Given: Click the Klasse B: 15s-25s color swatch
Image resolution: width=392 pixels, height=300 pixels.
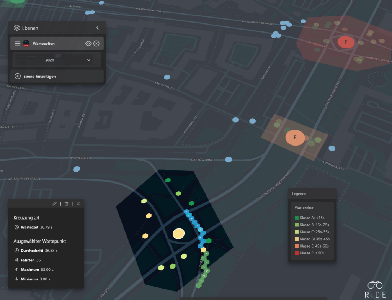Looking at the screenshot, I should coord(297,225).
